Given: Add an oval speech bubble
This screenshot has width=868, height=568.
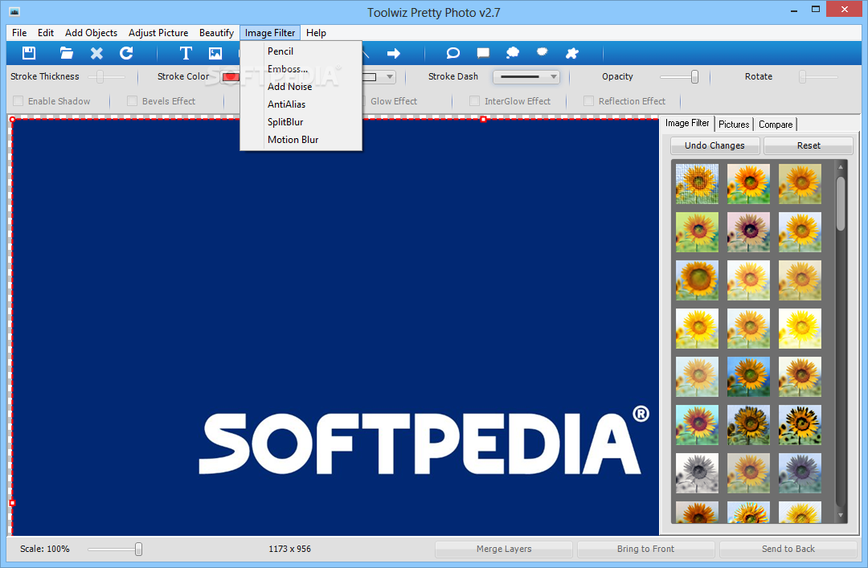Looking at the screenshot, I should point(452,53).
